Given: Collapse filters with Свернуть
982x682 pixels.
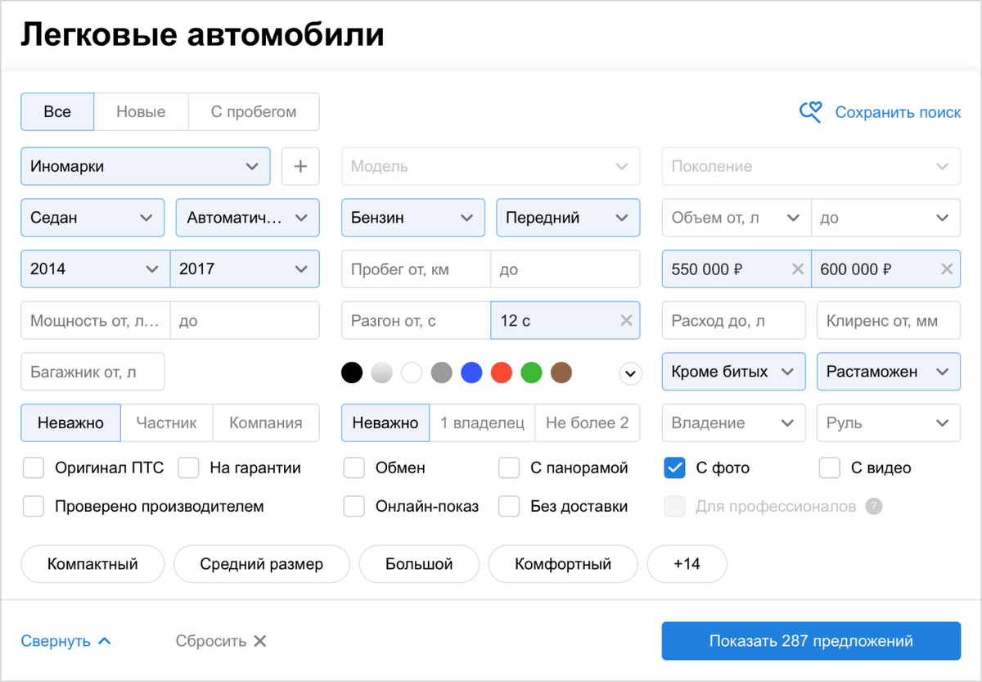Looking at the screenshot, I should click(x=56, y=641).
